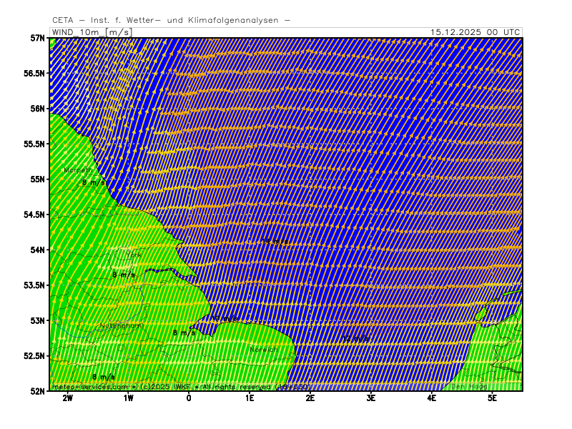Click the 8 m/s label below York
Image resolution: width=572 pixels, height=429 pixels.
pyautogui.click(x=124, y=275)
